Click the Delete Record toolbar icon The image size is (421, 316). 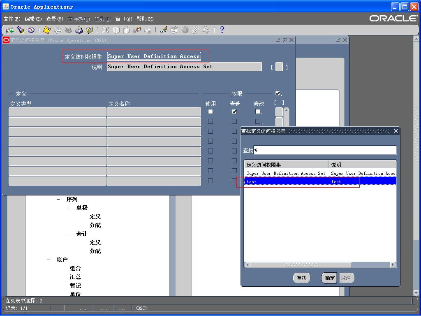pyautogui.click(x=148, y=30)
